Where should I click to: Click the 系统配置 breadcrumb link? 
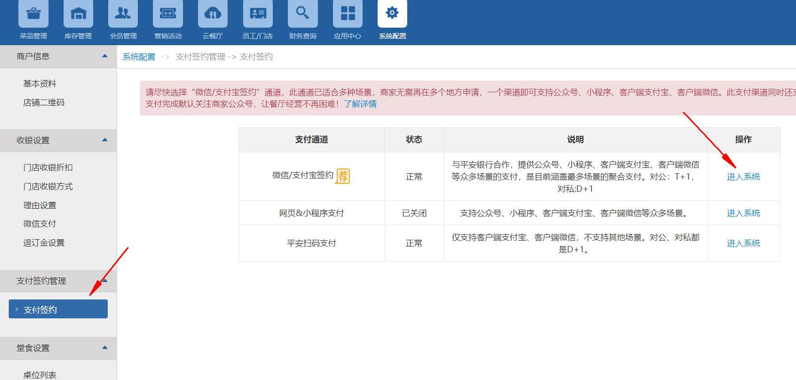[x=139, y=57]
